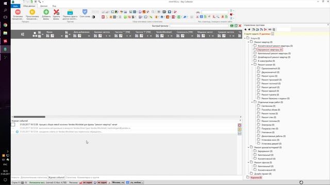Click the URL input field in the ribbon
Image resolution: width=330 pixels, height=185 pixels.
click(214, 12)
